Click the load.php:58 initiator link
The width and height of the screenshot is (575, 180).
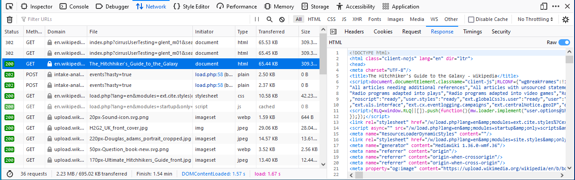pyautogui.click(x=209, y=74)
